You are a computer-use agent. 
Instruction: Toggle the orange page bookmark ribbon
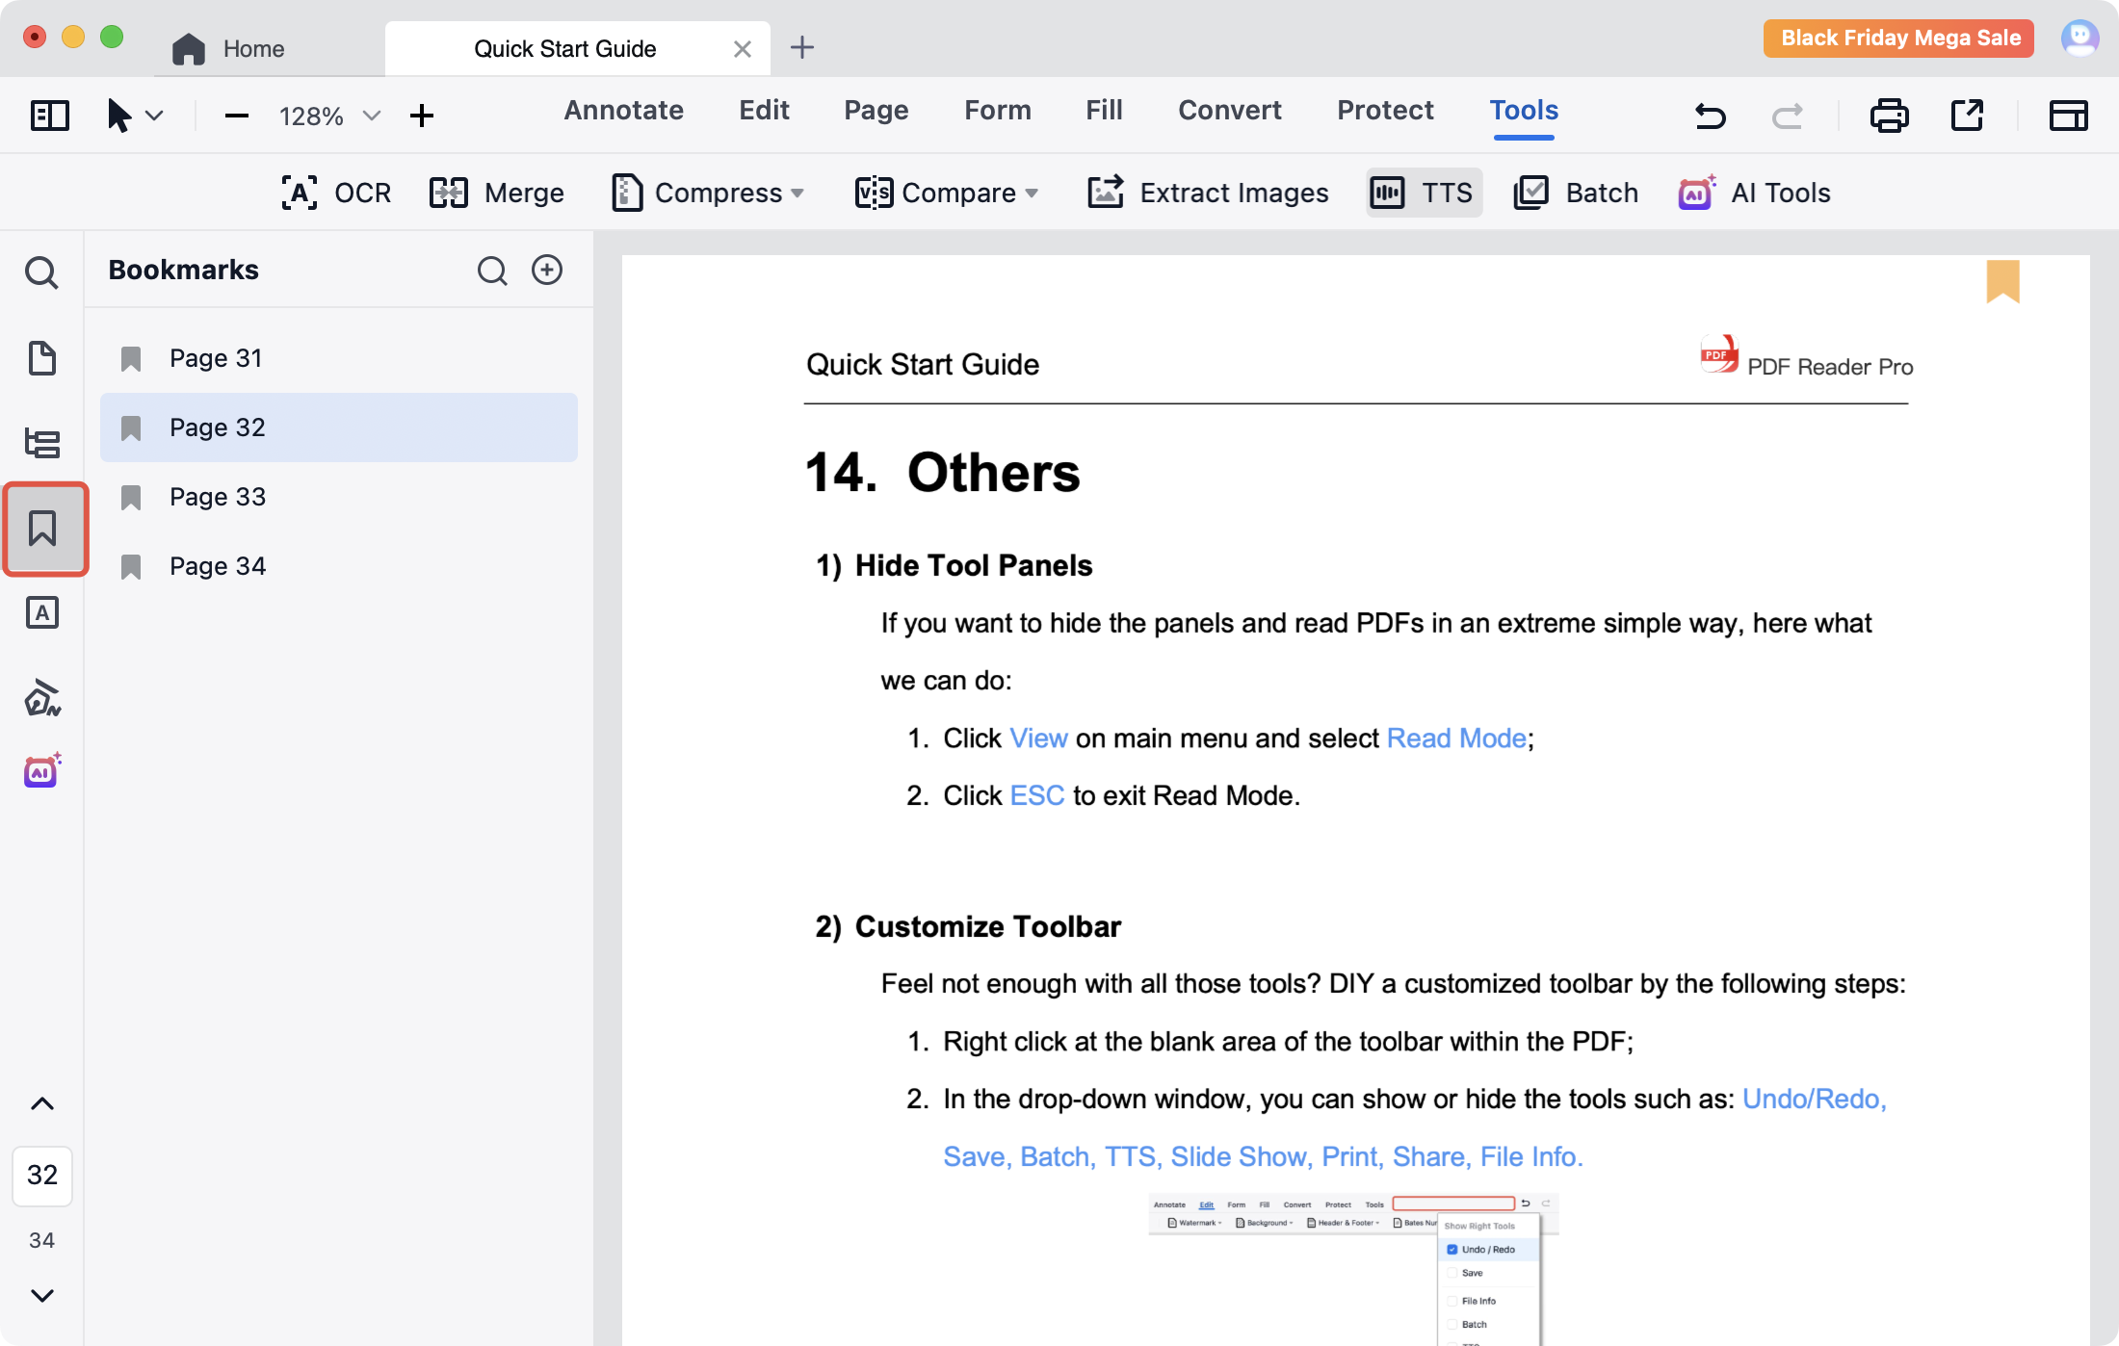point(2002,281)
